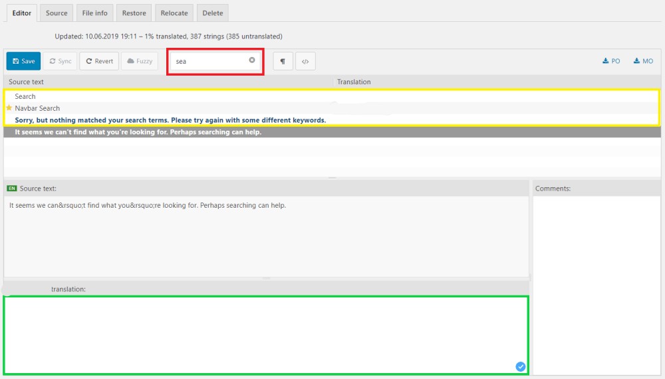Viewport: 665px width, 379px height.
Task: Toggle invisible characters with the pilcrow icon
Action: 283,61
